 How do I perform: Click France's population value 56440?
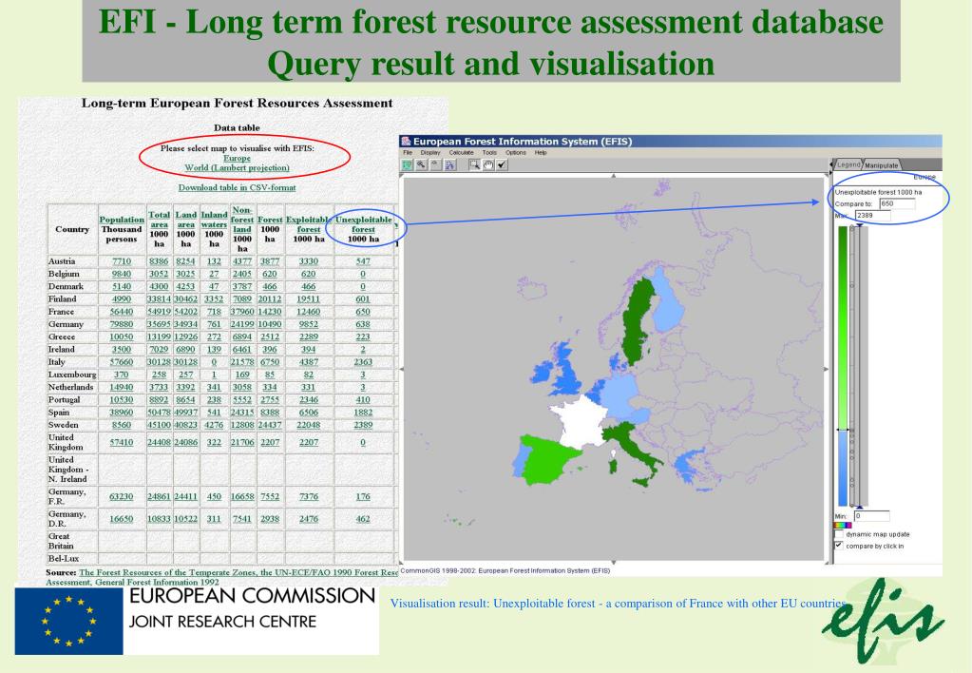[x=122, y=312]
